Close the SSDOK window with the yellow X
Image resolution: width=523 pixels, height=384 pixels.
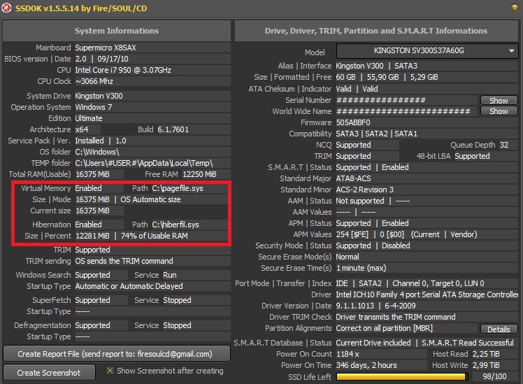(x=515, y=8)
